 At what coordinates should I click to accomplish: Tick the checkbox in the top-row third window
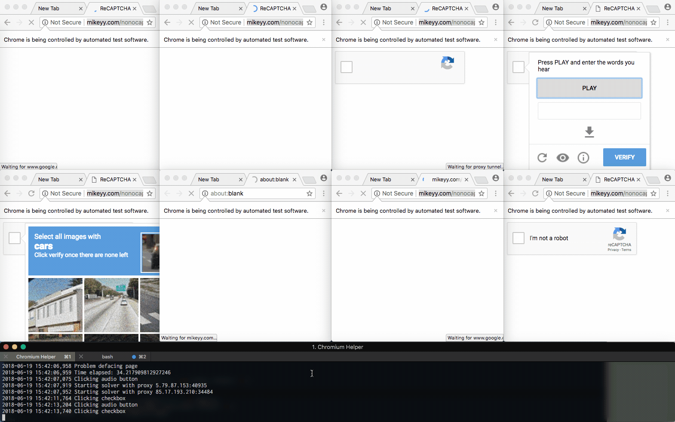347,67
